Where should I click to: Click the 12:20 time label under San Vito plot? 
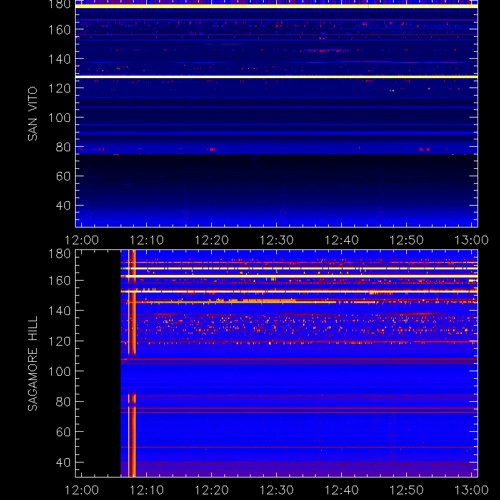[212, 240]
